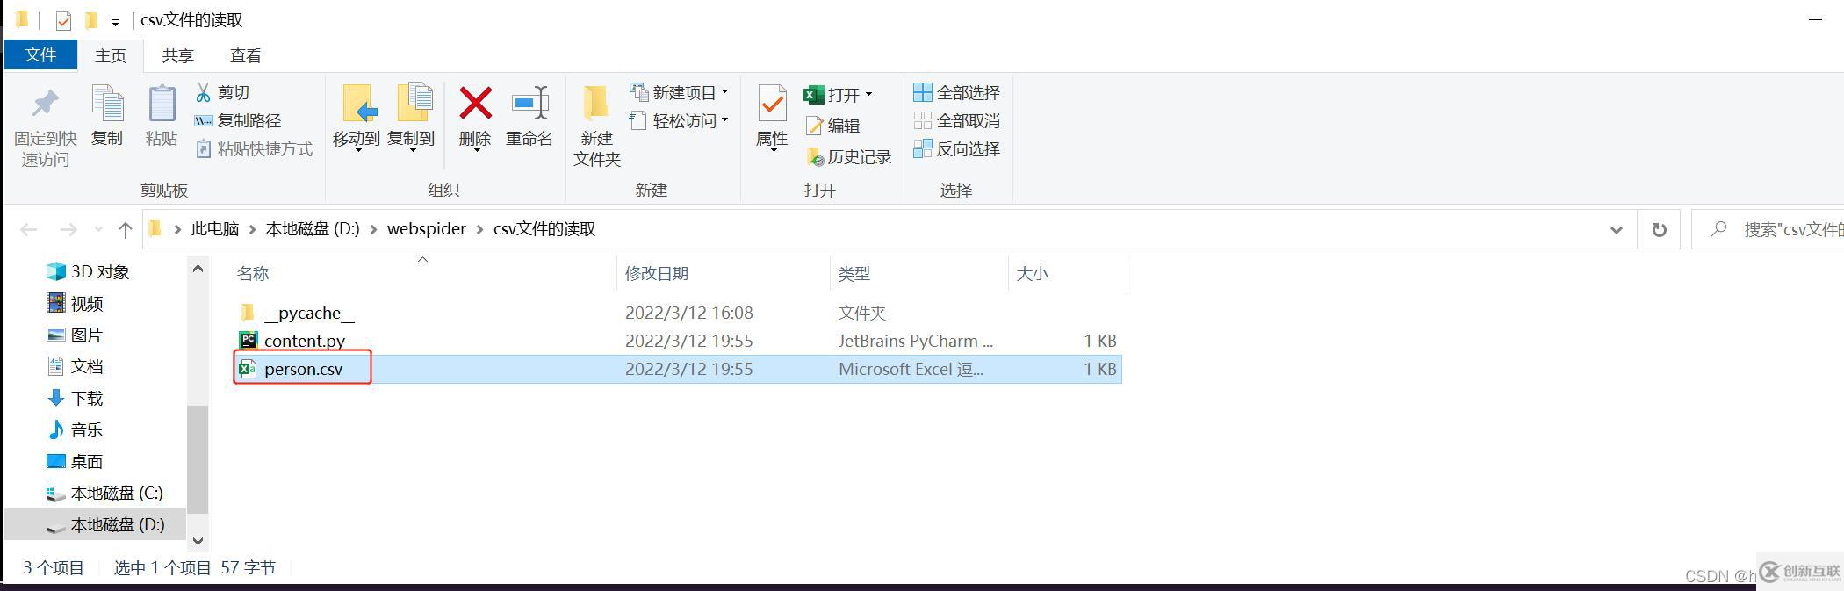The image size is (1844, 591).
Task: Click 此电脑 in address bar
Action: click(215, 228)
